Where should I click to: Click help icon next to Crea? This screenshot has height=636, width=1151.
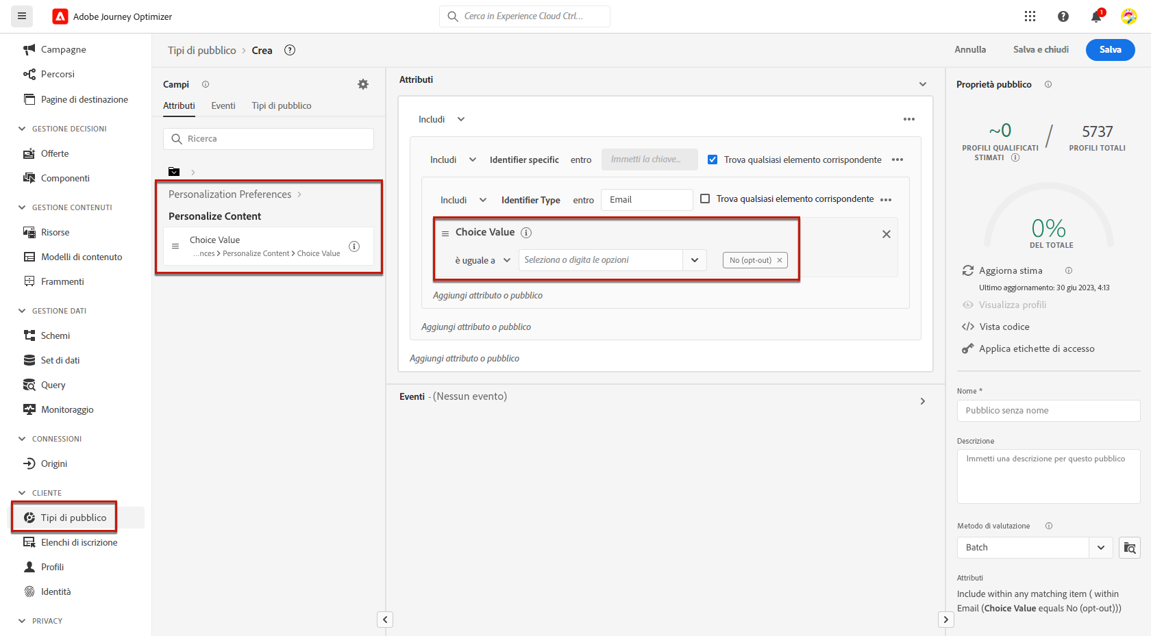(290, 50)
